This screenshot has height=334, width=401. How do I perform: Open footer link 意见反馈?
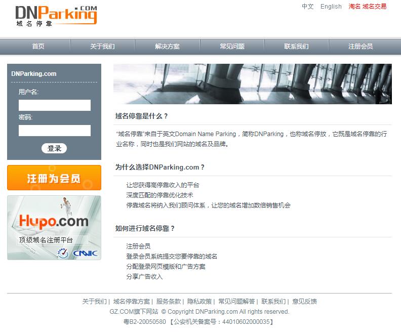305,302
